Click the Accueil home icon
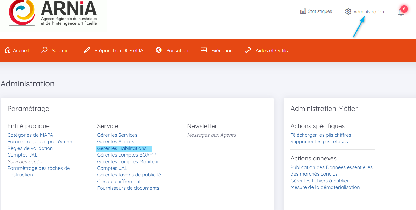The image size is (416, 210). (8, 50)
